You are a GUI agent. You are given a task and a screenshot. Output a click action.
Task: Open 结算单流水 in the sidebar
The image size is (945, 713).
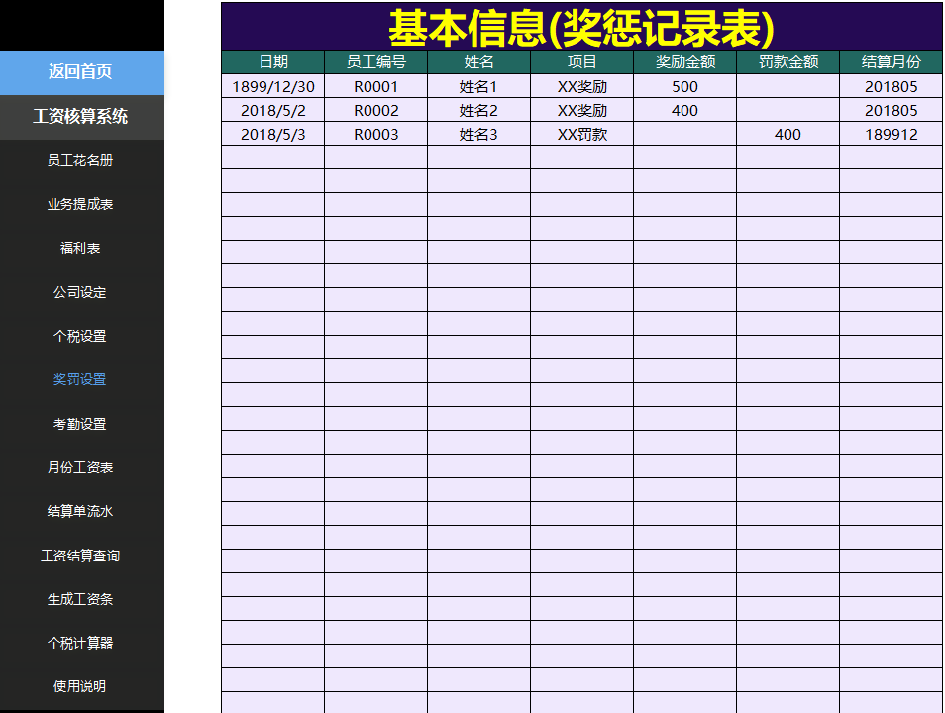[82, 511]
